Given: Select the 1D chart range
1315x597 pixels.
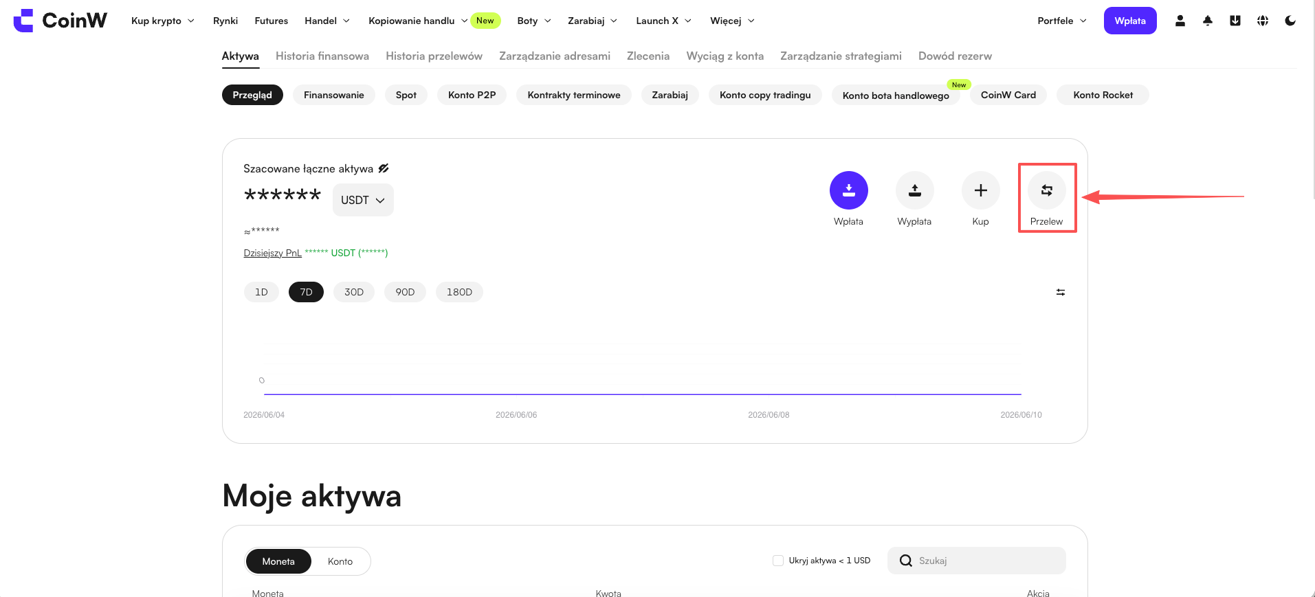Looking at the screenshot, I should 261,292.
